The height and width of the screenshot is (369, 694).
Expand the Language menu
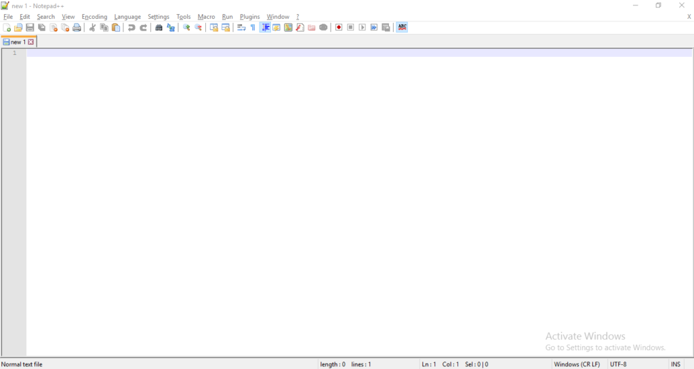point(127,17)
